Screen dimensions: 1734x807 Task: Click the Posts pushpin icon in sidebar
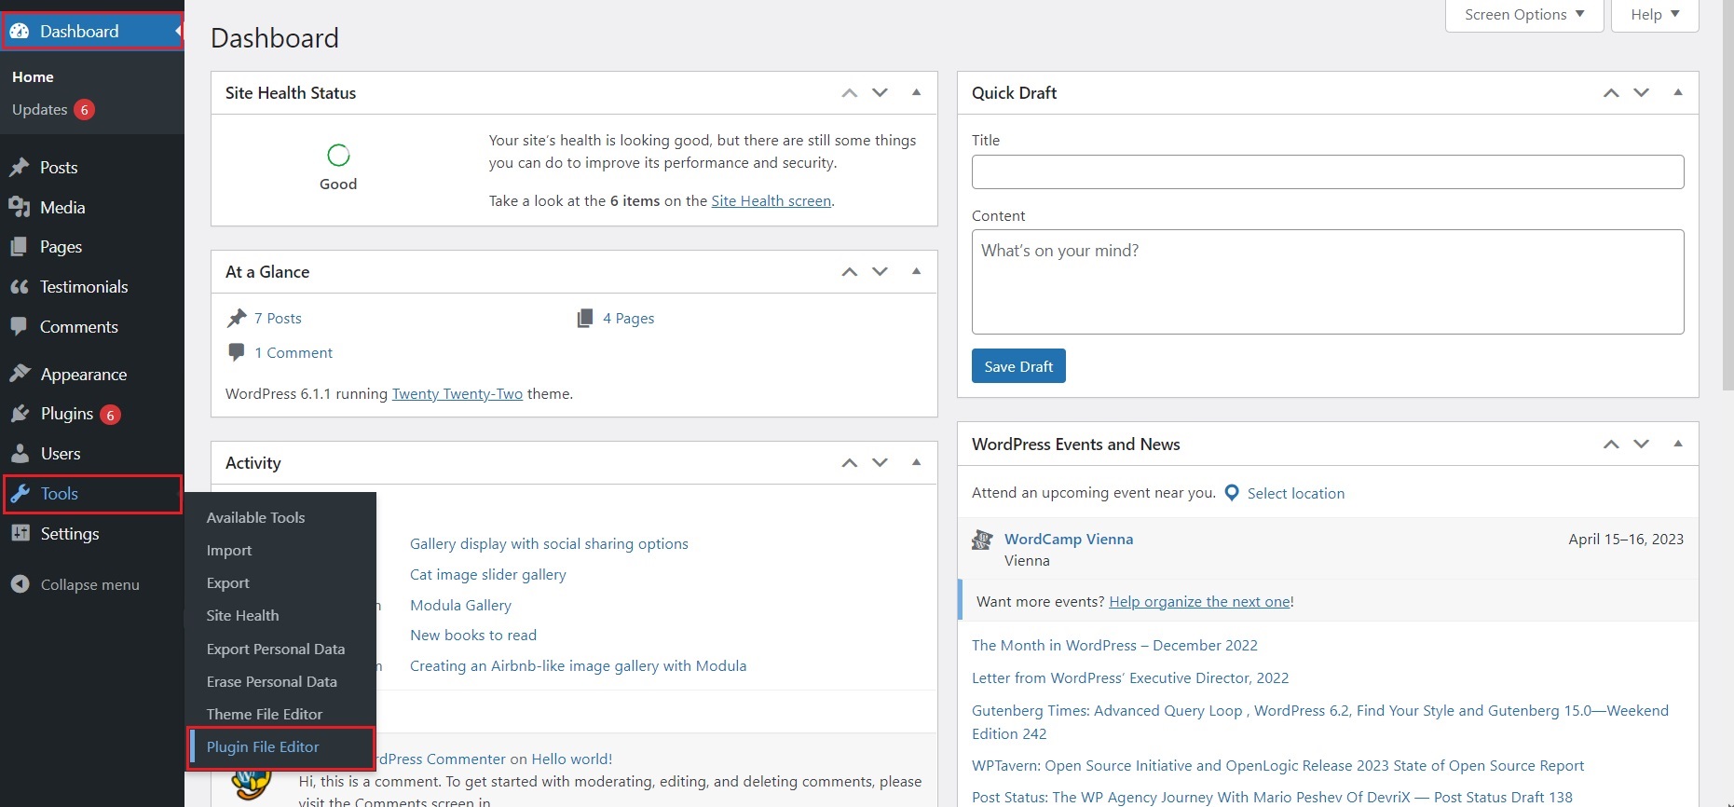click(x=20, y=168)
